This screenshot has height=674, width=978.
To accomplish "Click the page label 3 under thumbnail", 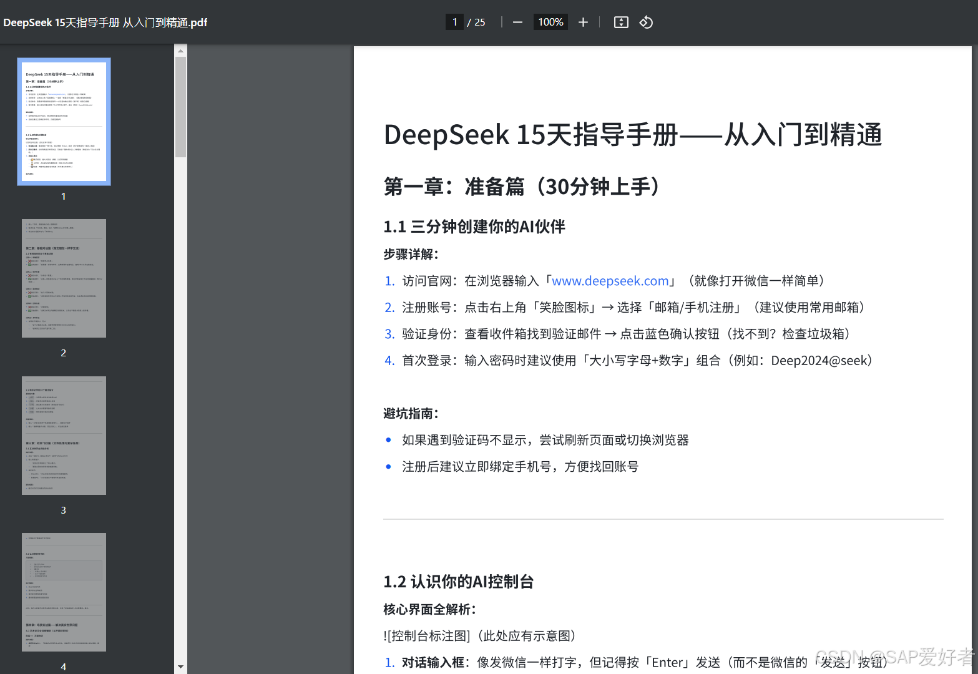I will pyautogui.click(x=64, y=510).
